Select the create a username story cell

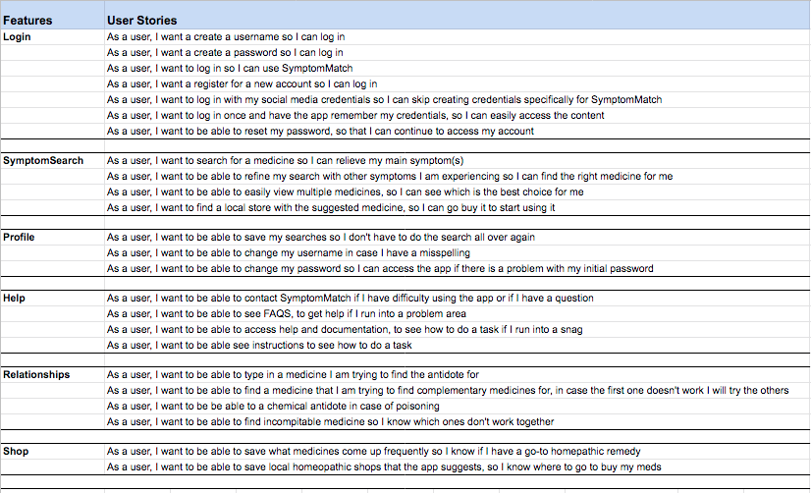[458, 36]
